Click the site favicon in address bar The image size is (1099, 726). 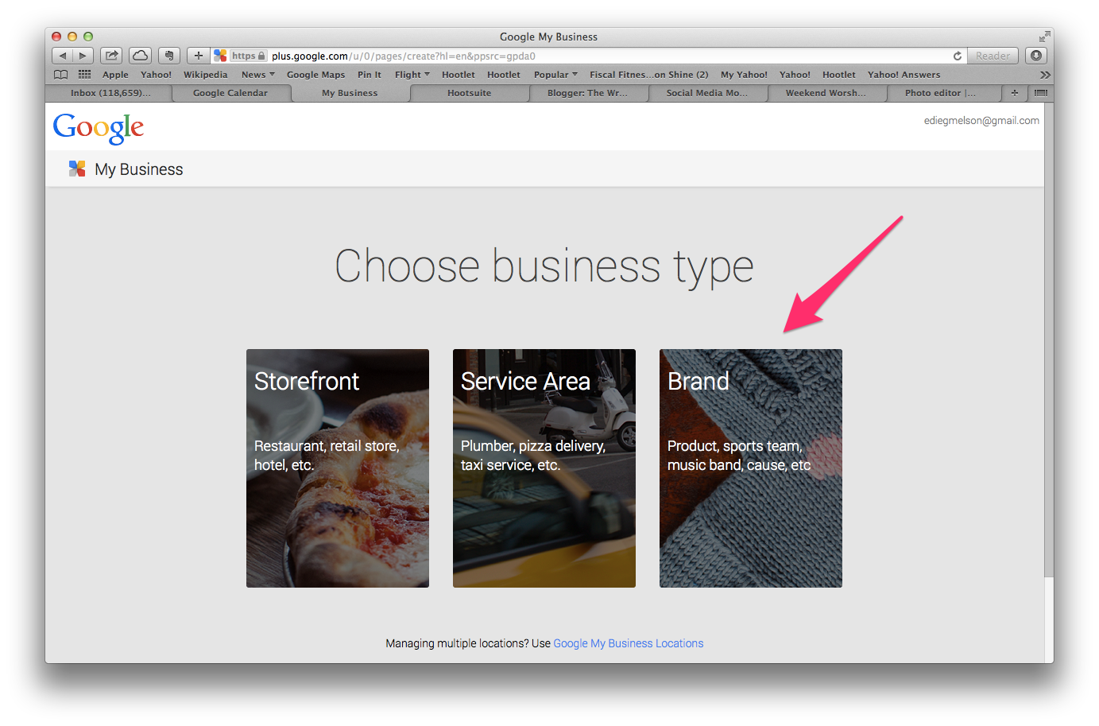[x=220, y=56]
